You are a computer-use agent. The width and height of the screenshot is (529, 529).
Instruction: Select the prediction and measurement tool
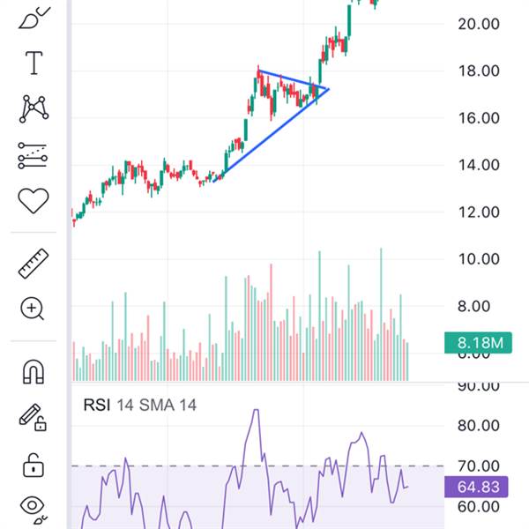[33, 155]
